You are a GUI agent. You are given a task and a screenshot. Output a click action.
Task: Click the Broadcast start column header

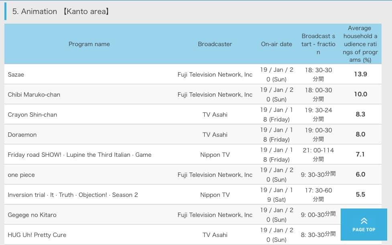tap(318, 44)
